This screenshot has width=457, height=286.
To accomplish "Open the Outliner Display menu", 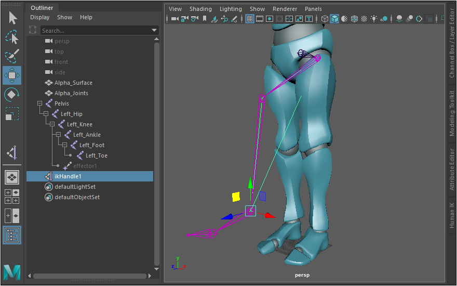I will coord(40,17).
